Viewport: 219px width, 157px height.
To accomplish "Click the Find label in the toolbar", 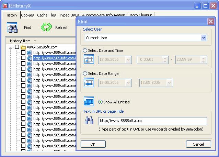I will [27, 27].
